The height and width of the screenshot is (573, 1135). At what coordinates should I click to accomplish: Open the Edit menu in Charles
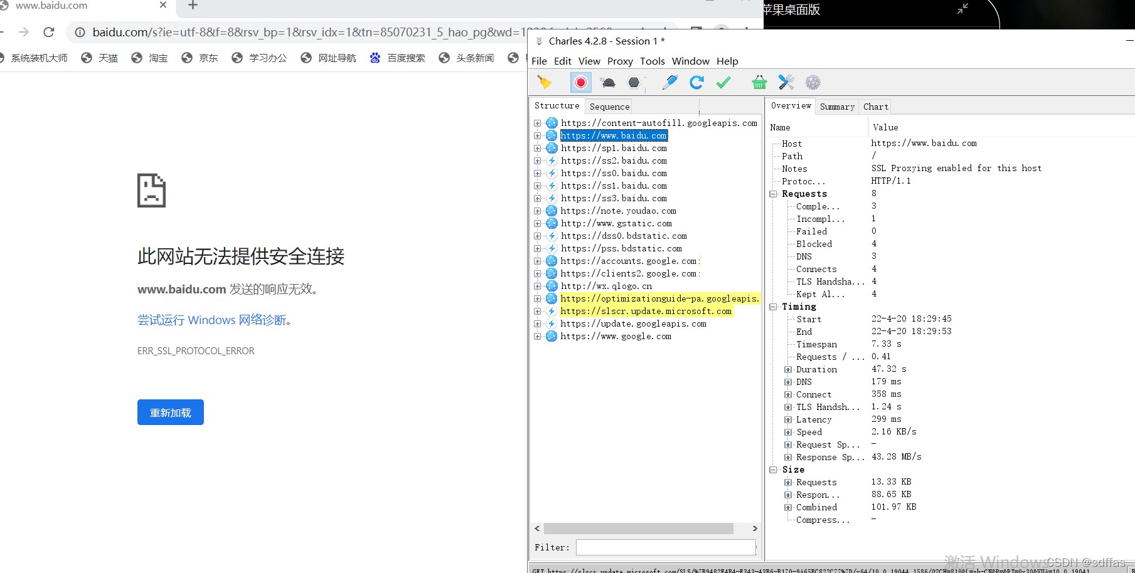(x=562, y=61)
